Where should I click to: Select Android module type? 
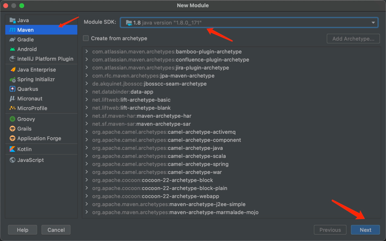(x=41, y=49)
